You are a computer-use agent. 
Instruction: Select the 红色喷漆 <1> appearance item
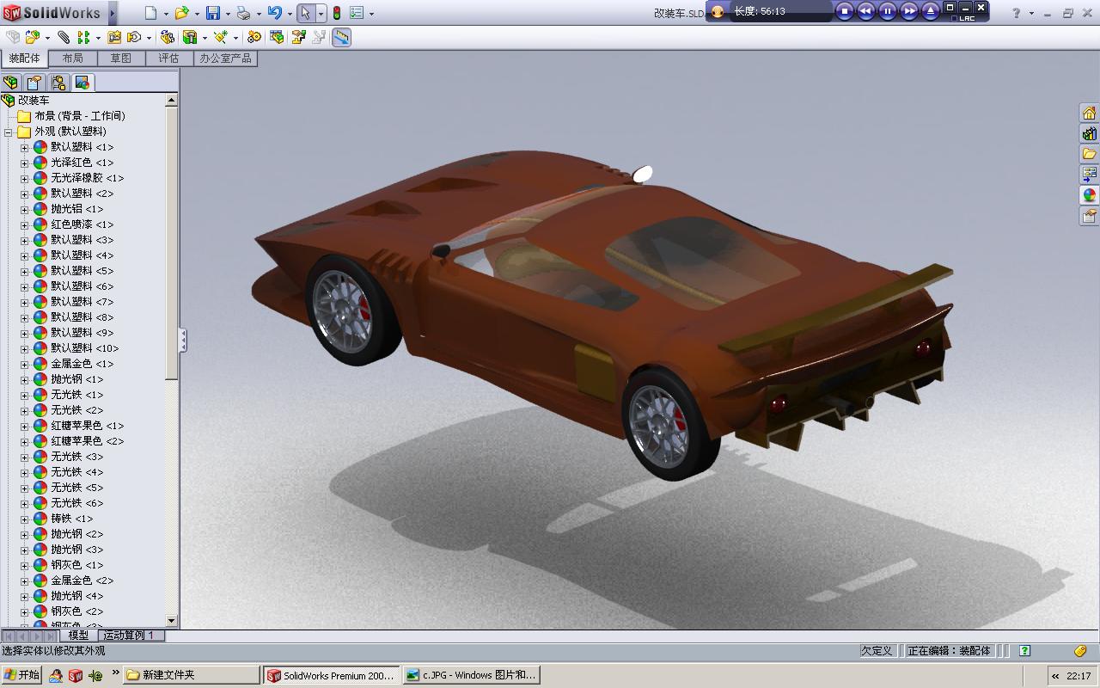click(x=82, y=224)
